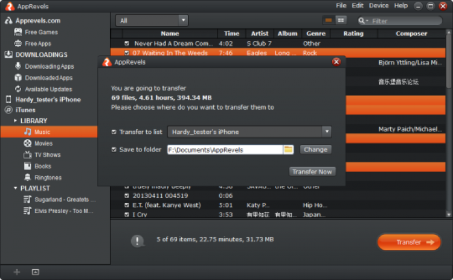The height and width of the screenshot is (280, 453).
Task: Uncheck the I Cry track
Action: [x=127, y=214]
